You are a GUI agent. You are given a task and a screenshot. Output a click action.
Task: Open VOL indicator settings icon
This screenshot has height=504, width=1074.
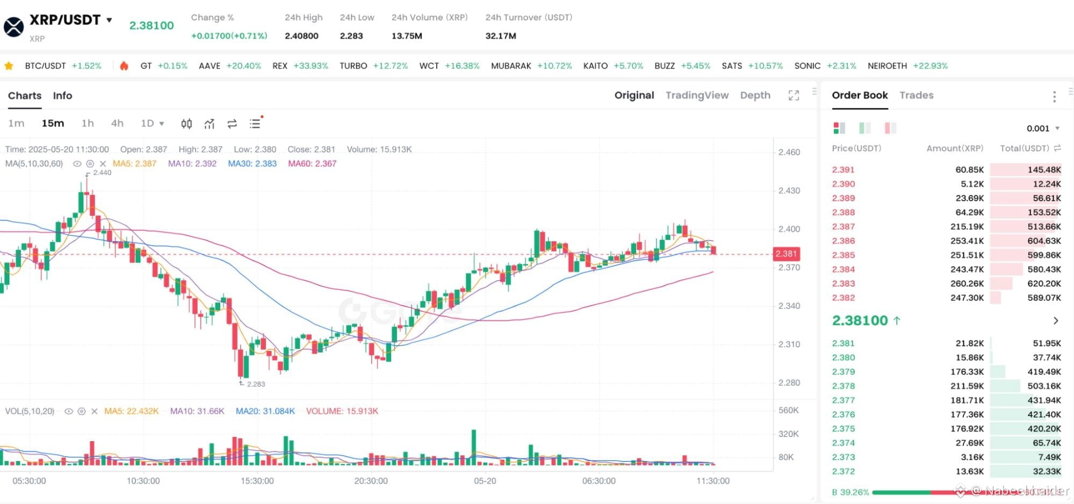click(x=81, y=411)
